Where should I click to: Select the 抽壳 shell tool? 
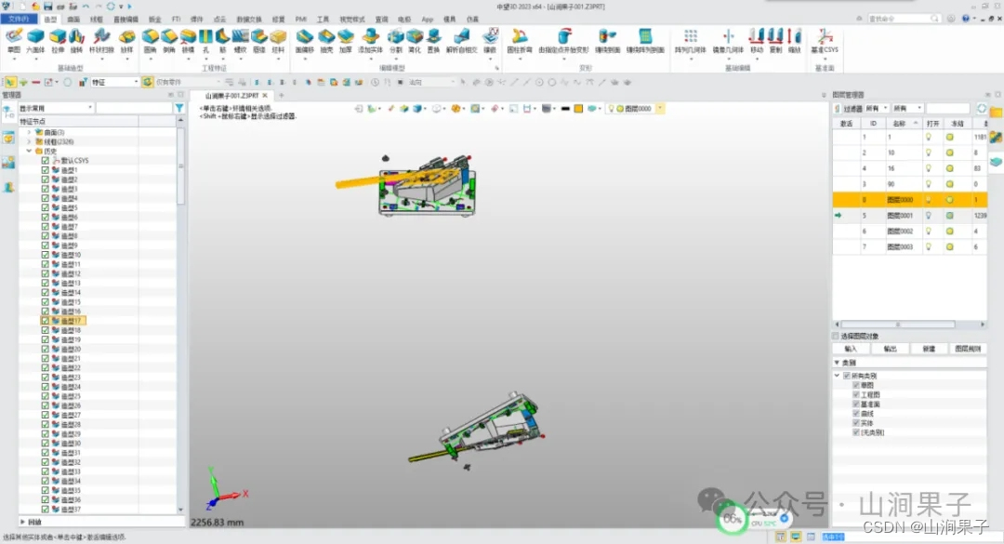coord(326,40)
